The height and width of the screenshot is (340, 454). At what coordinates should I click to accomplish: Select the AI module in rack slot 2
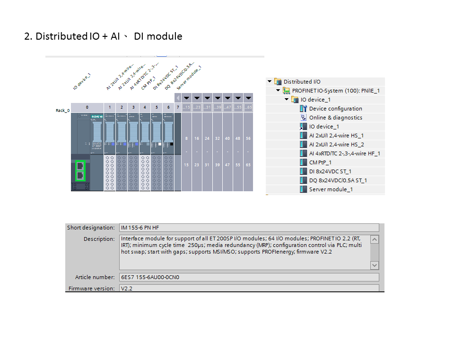(x=122, y=152)
